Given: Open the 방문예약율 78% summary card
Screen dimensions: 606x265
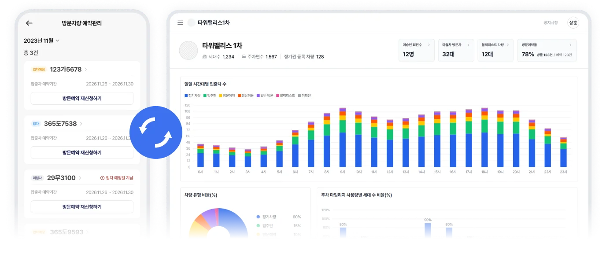Looking at the screenshot, I should (x=547, y=50).
